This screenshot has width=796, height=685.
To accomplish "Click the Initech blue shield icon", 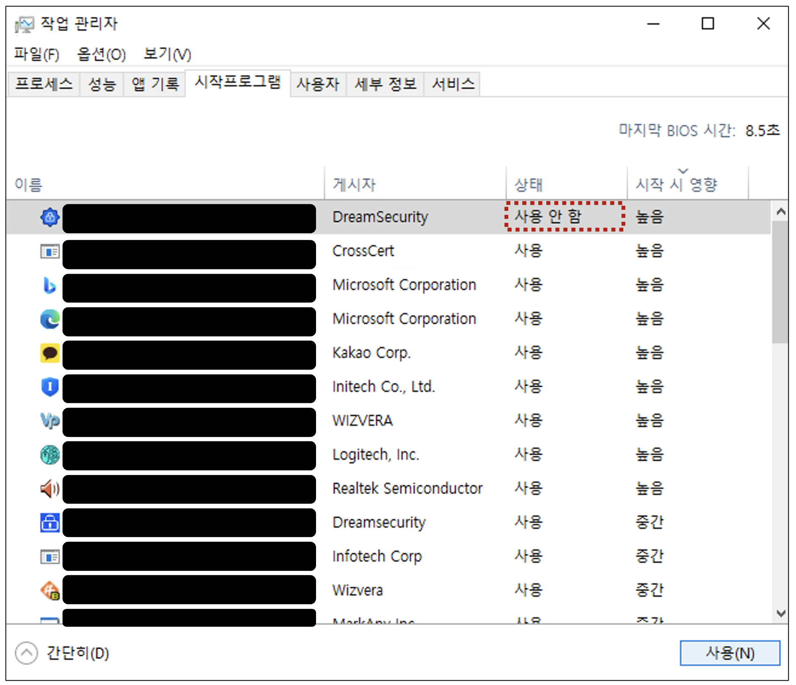I will point(50,387).
